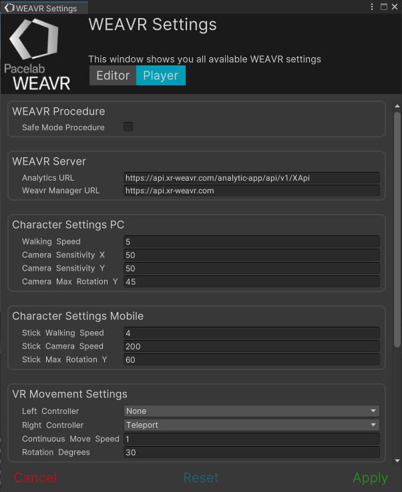Click the Camera Sensitivity X label

click(63, 255)
